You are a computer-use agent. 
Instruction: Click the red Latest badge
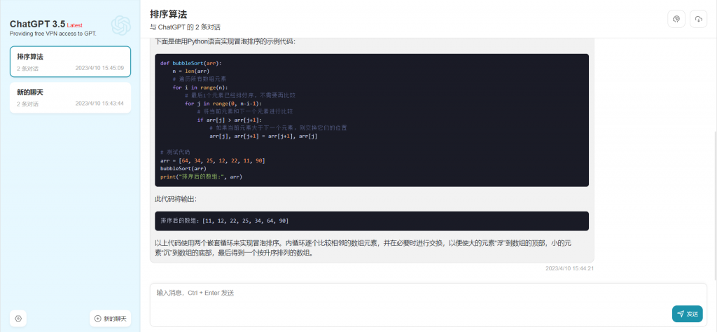pos(74,25)
